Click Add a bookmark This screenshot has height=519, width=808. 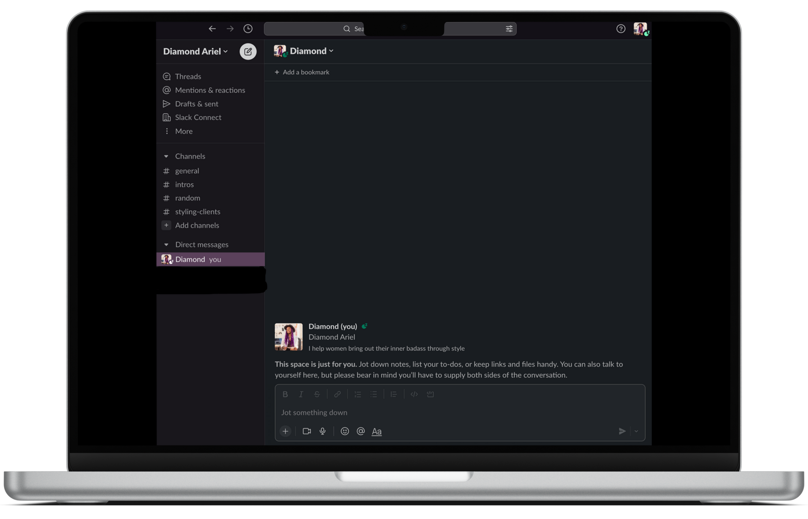pyautogui.click(x=302, y=72)
